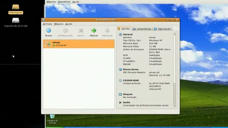The image size is (228, 128).
Task: Click the 'Windows XP' OS type value
Action: (x=155, y=41)
